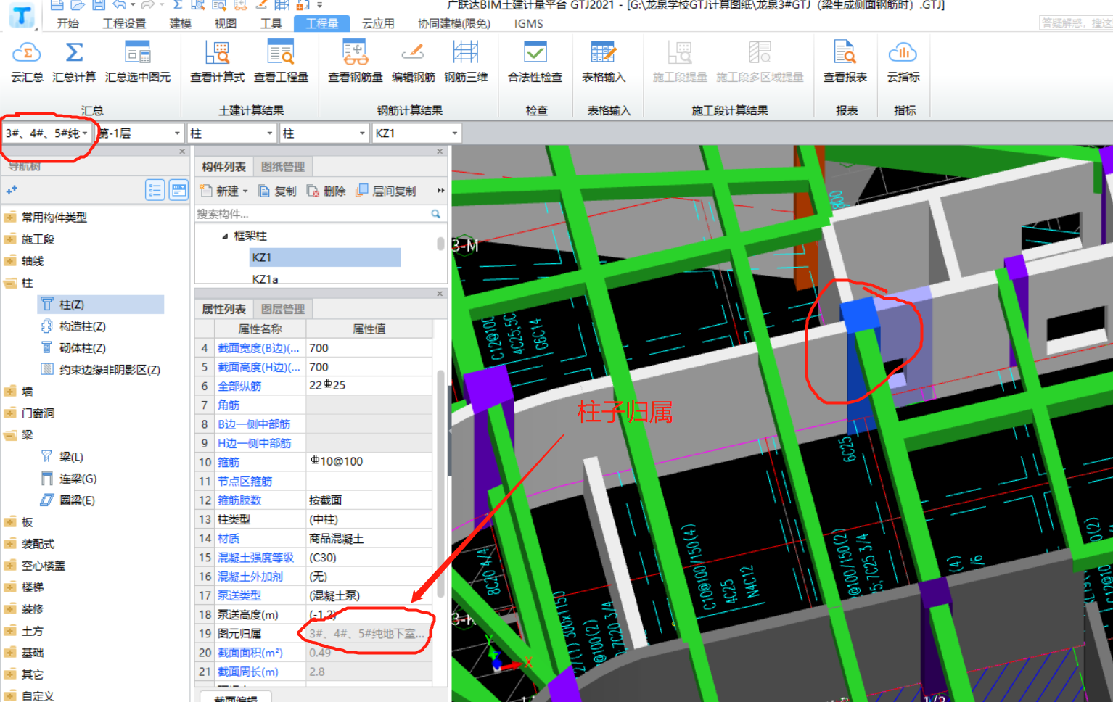Open the 建模 ribbon tab
Viewport: 1113px width, 702px height.
click(x=181, y=23)
